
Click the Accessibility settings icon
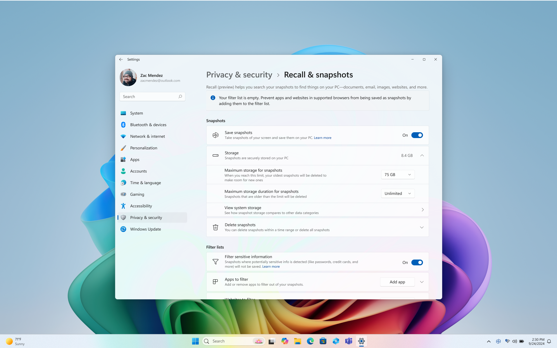pyautogui.click(x=124, y=206)
